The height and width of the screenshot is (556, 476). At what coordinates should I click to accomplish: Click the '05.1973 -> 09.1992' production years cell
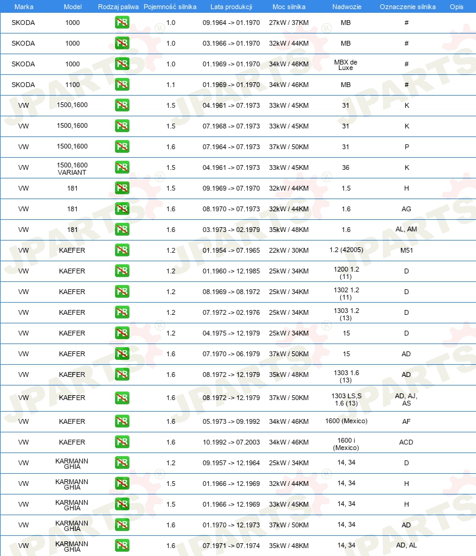pyautogui.click(x=231, y=421)
